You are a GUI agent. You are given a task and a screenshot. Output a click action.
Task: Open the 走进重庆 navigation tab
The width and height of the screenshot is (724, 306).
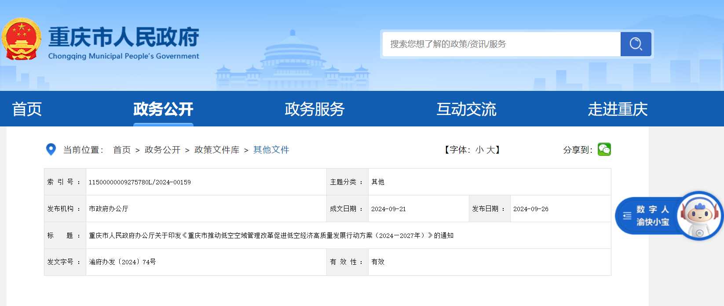pos(618,109)
